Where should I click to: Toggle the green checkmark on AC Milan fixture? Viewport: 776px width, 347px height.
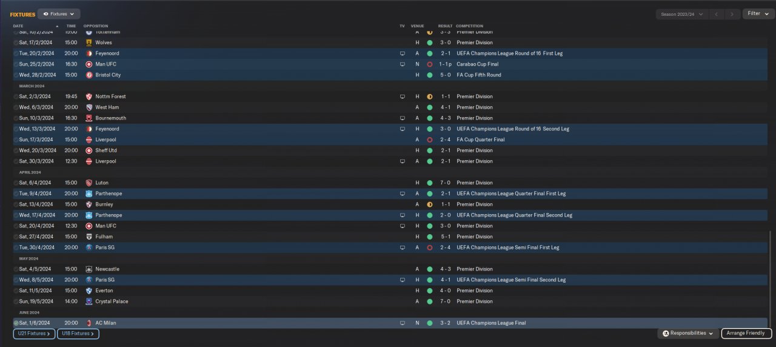[x=16, y=323]
